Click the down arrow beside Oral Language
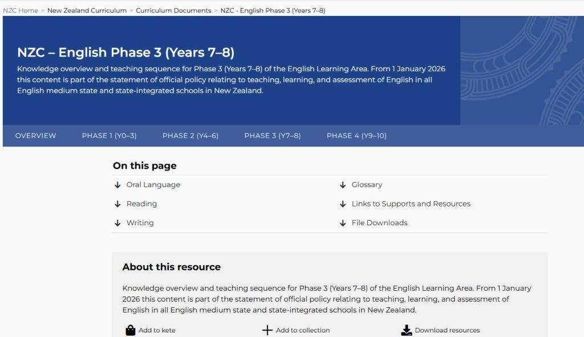The height and width of the screenshot is (337, 584). pos(117,185)
